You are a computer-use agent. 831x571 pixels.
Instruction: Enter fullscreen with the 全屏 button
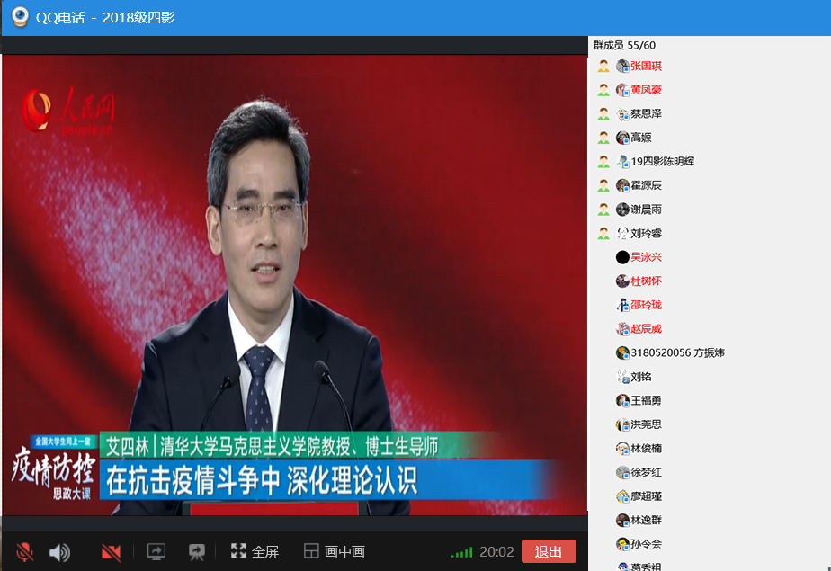[x=255, y=551]
